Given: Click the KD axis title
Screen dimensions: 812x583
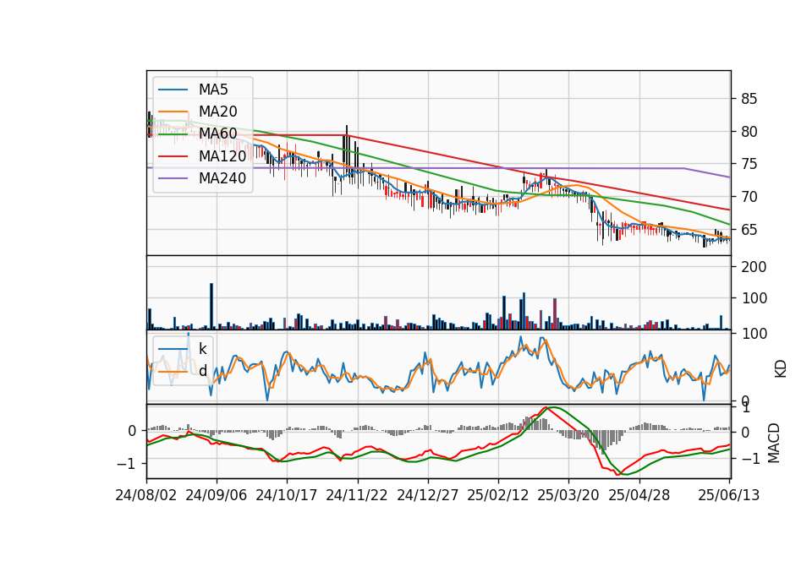Looking at the screenshot, I should point(781,369).
